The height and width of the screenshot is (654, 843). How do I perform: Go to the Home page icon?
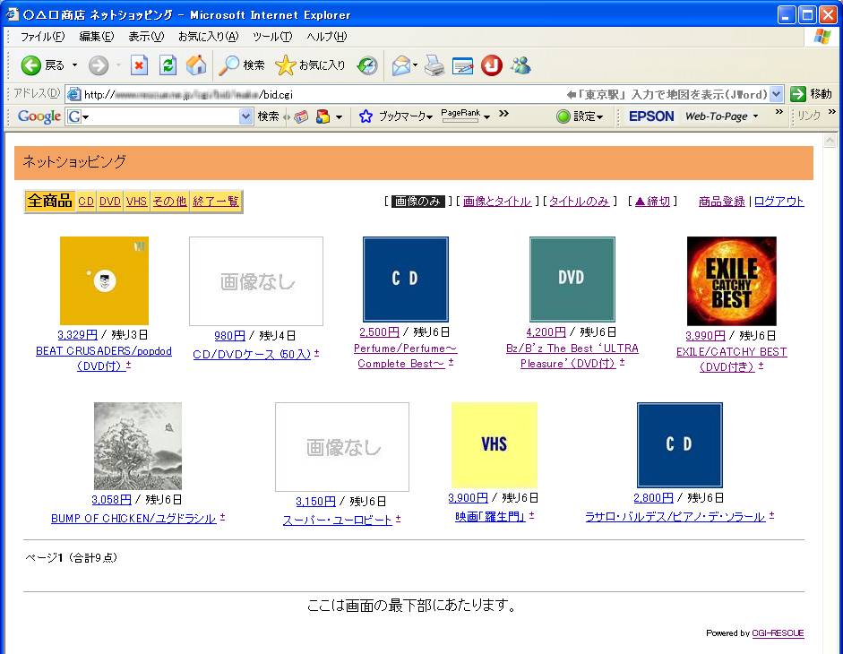[196, 65]
